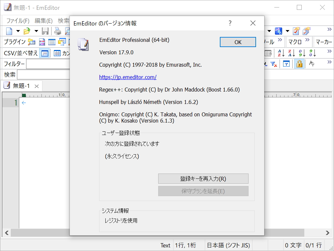Sort column A to Z ascending
This screenshot has width=334, height=251.
pos(281,53)
